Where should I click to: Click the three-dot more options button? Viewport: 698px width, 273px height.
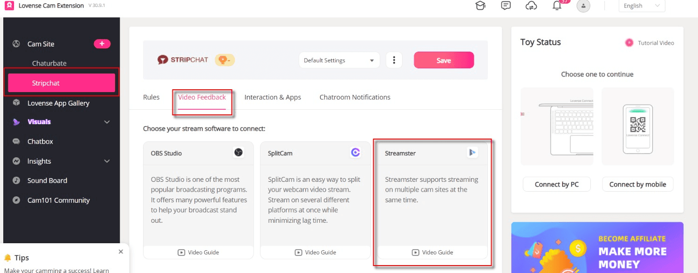tap(394, 60)
